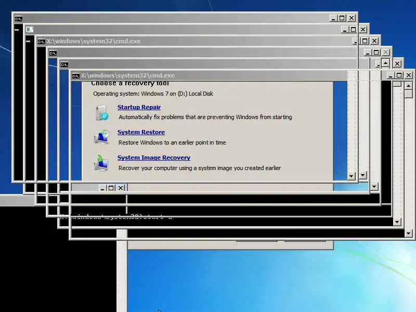Open the System Image Recovery link

tap(154, 158)
